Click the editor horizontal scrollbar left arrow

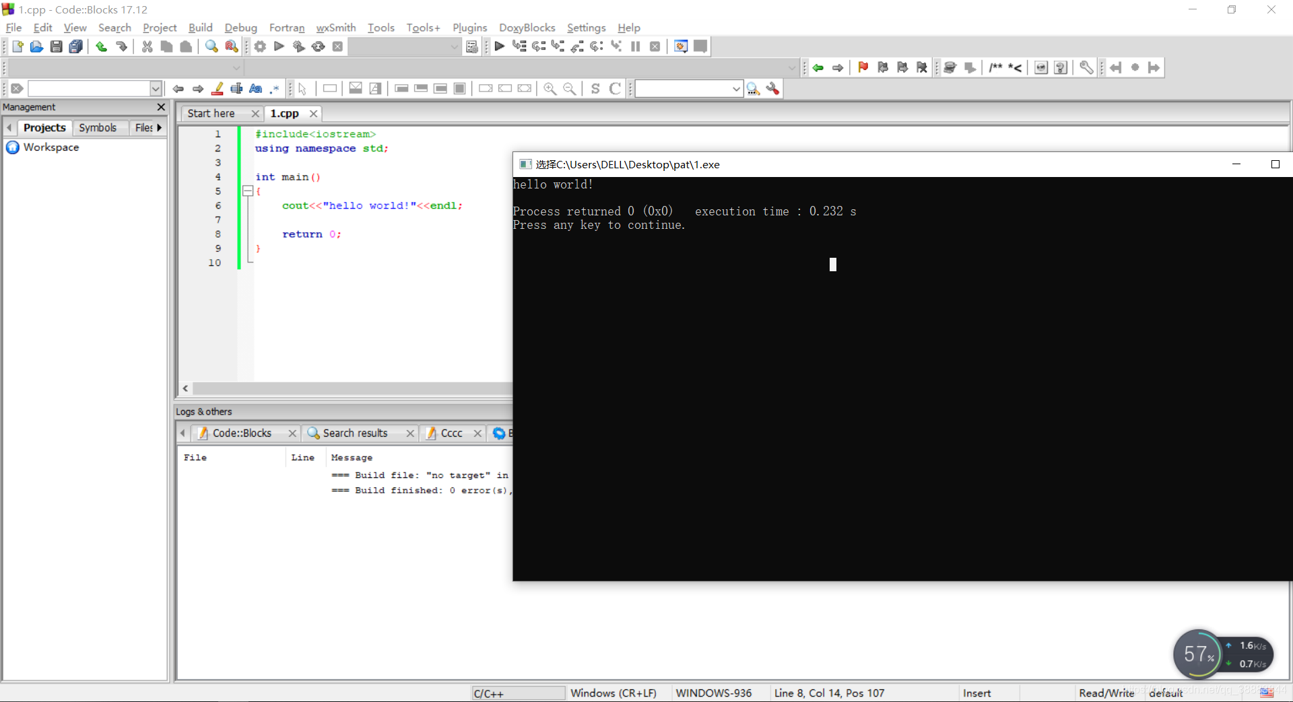click(185, 388)
